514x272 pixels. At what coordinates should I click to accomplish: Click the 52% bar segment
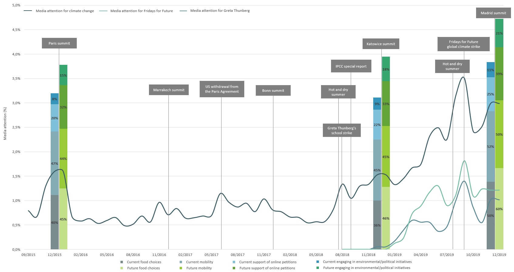[x=491, y=146]
